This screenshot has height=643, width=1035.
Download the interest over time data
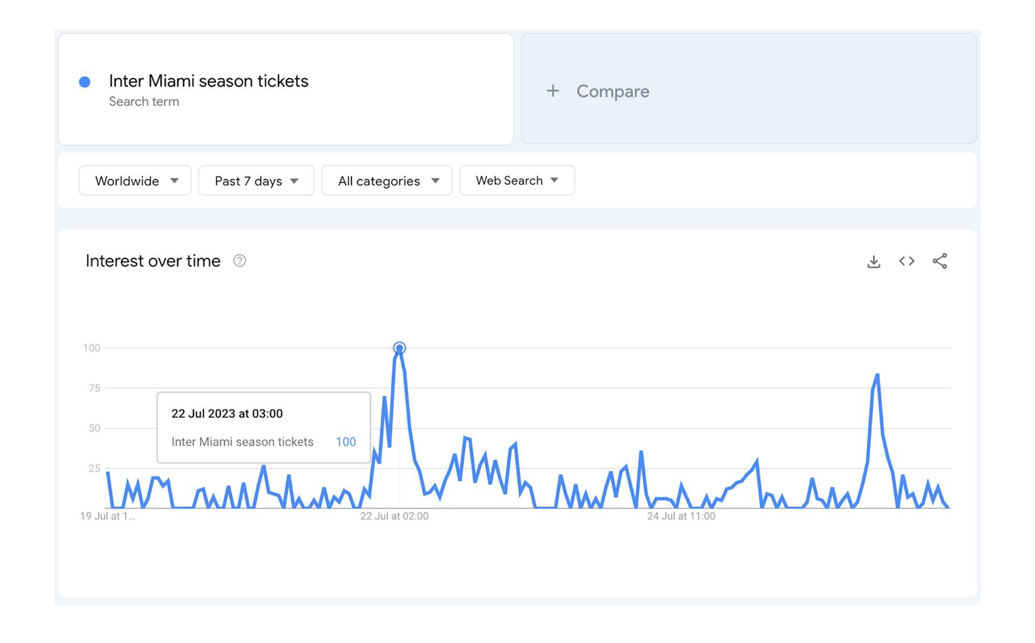pos(874,261)
